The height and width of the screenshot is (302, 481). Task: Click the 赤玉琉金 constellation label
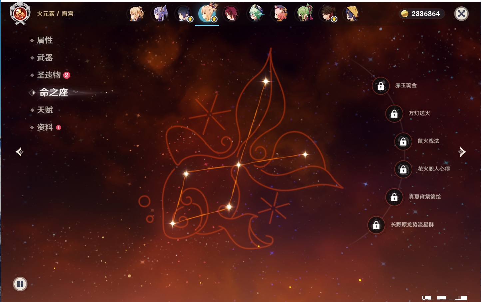click(406, 85)
